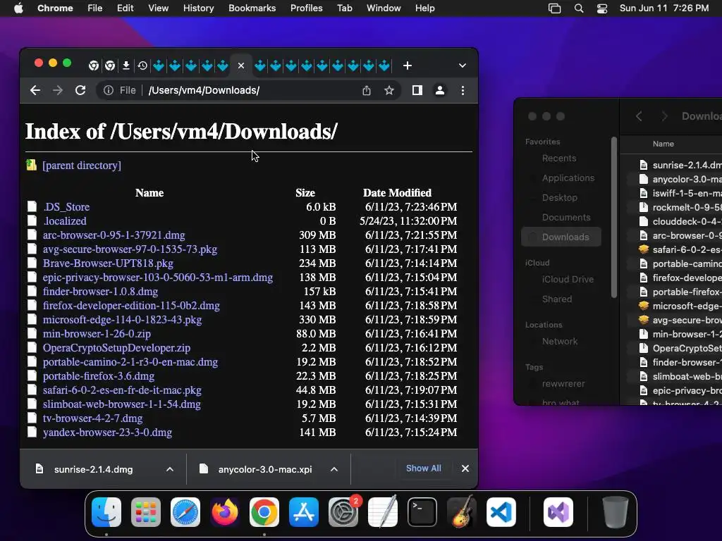The image size is (722, 541).
Task: Open purple Visual Studio Dock icon
Action: point(558,512)
